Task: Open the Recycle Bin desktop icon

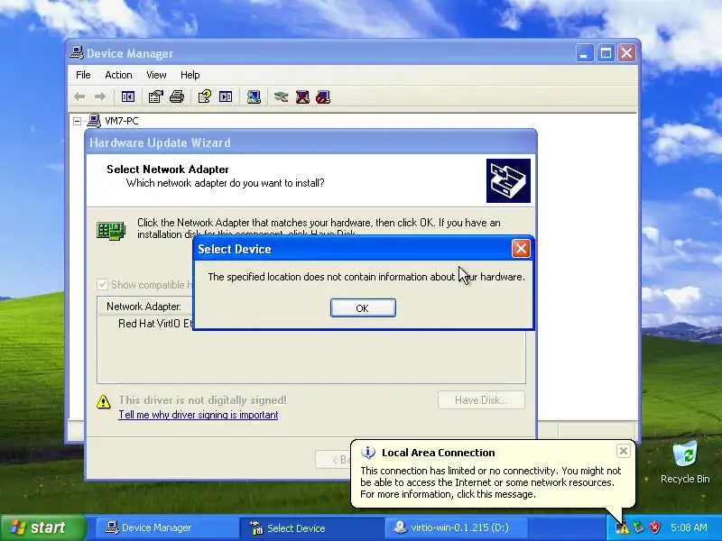Action: [685, 463]
